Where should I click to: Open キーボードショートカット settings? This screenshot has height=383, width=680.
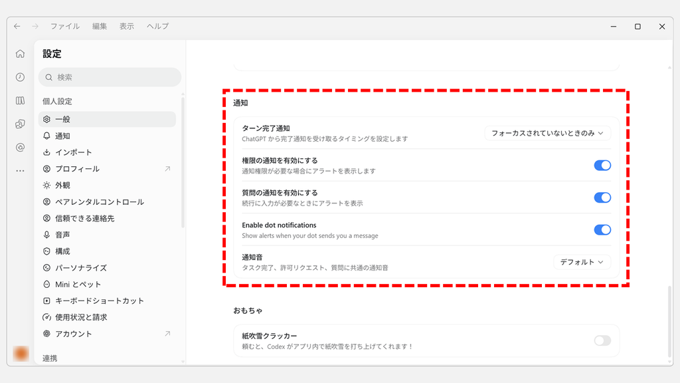click(x=107, y=301)
